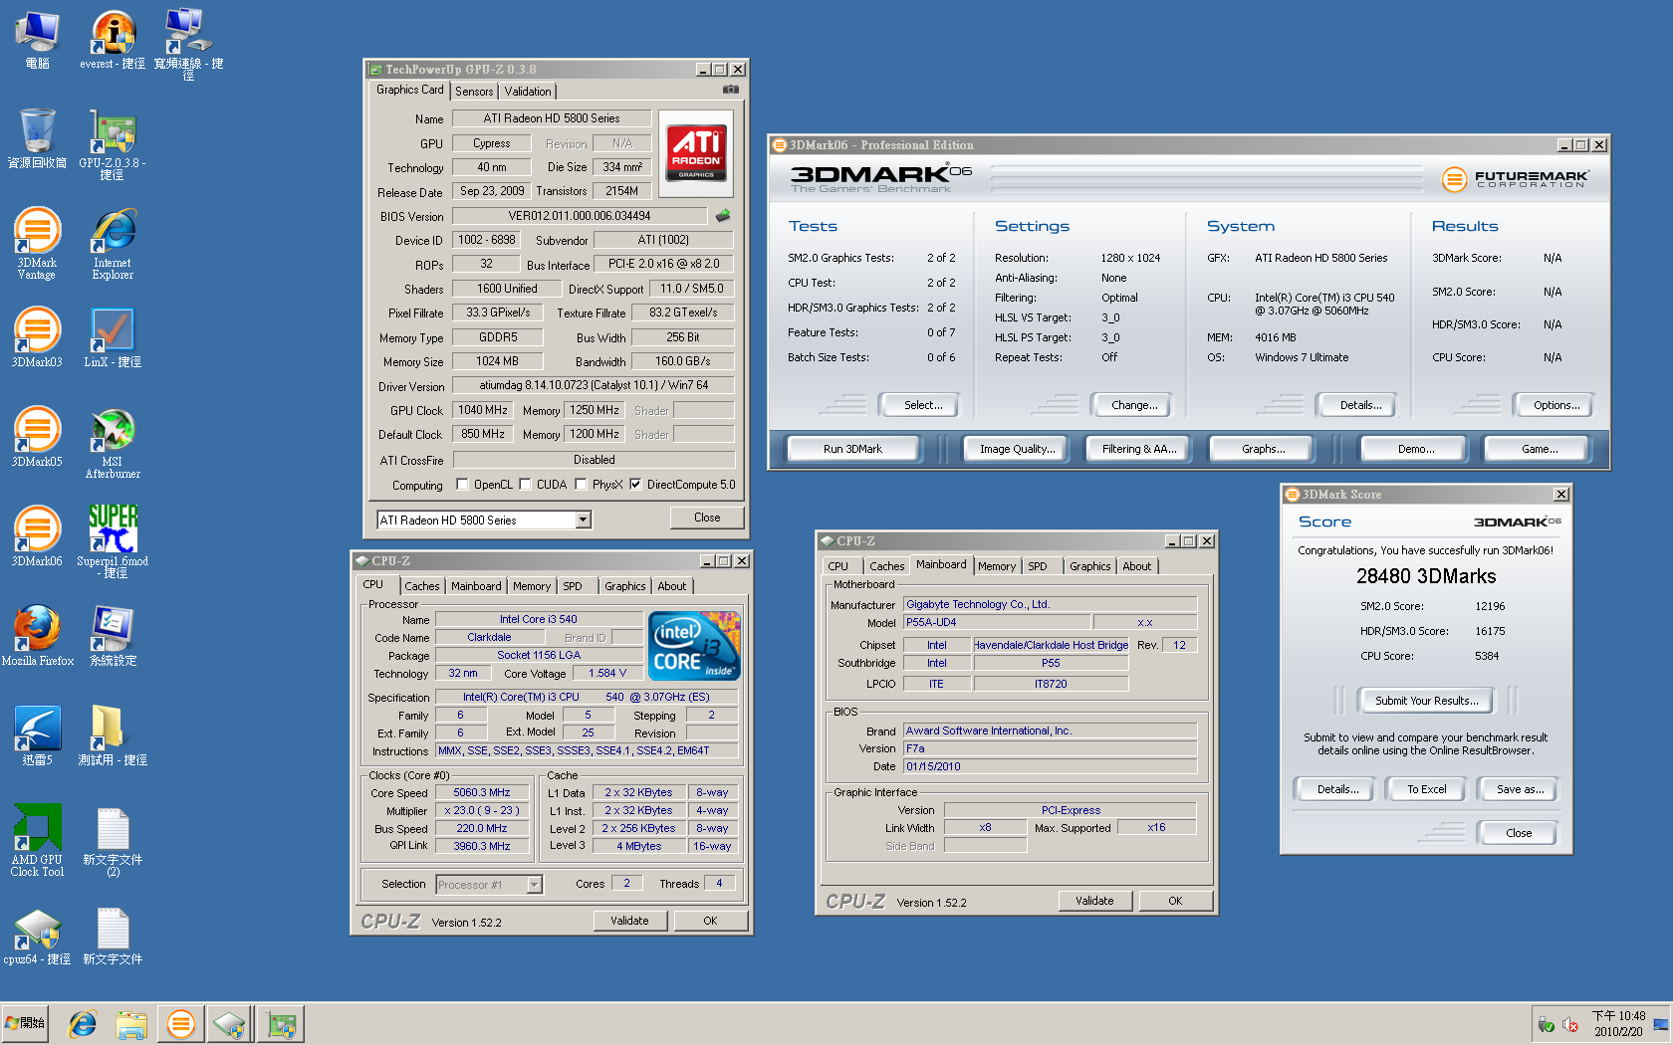
Task: Click To Excel in 3DMark Score window
Action: pos(1426,789)
